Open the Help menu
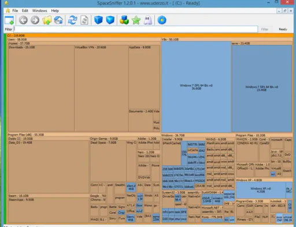Screen dimensions: 296x227 pos(55,11)
